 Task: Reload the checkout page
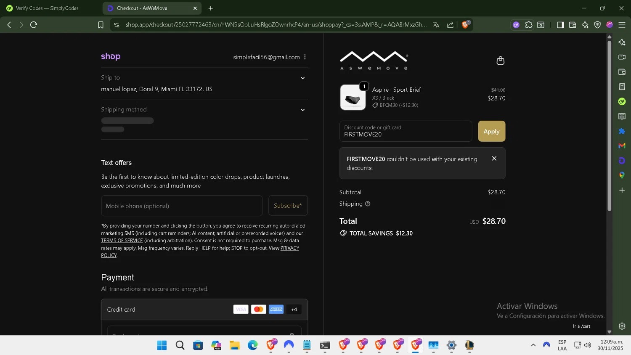point(34,25)
